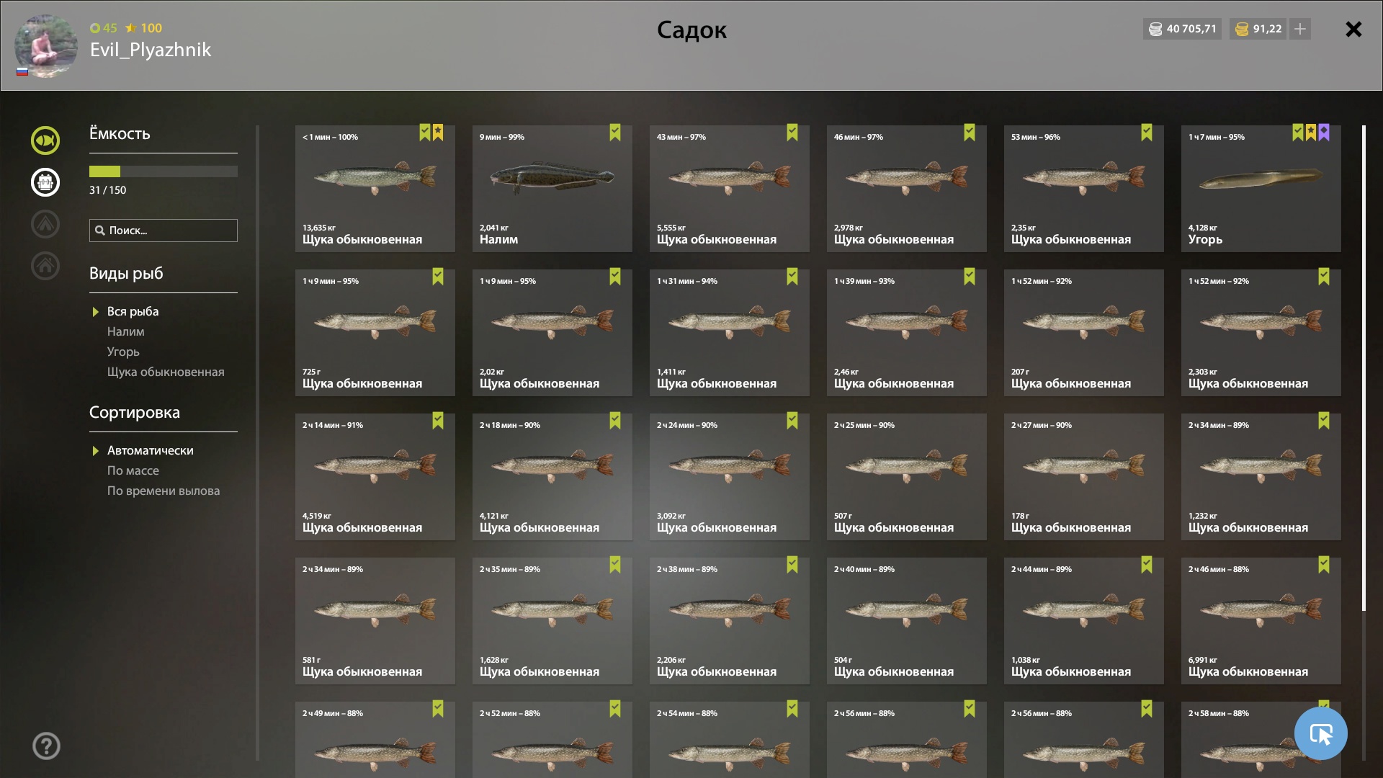Open the Evil_Plyazhnik profile avatar
Image resolution: width=1383 pixels, height=778 pixels.
coord(46,45)
